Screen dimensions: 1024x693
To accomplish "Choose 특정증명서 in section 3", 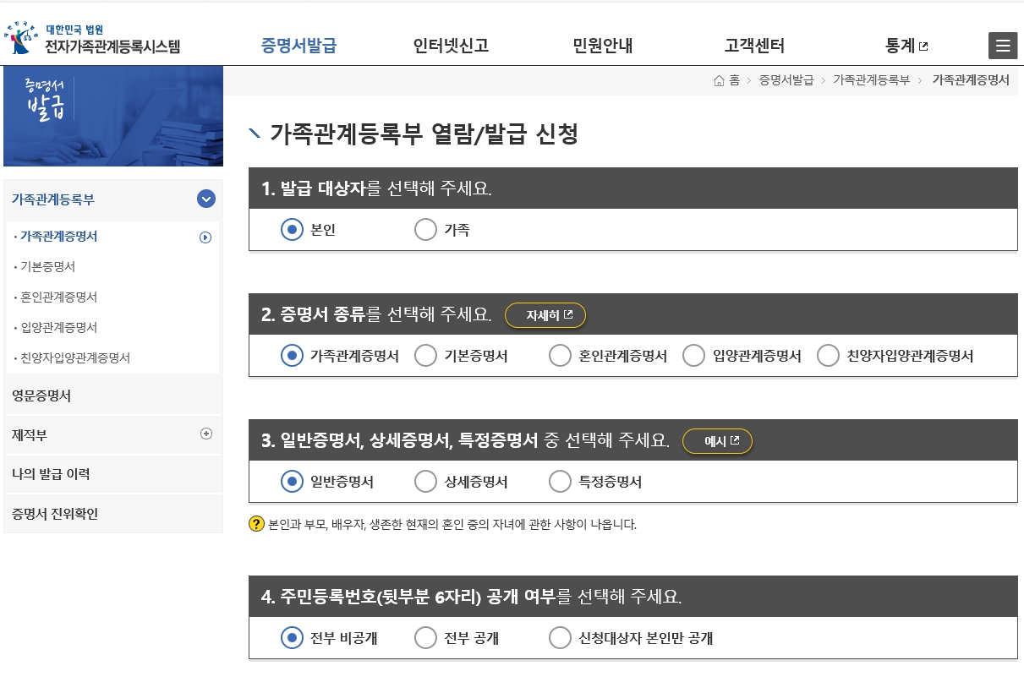I will point(560,481).
